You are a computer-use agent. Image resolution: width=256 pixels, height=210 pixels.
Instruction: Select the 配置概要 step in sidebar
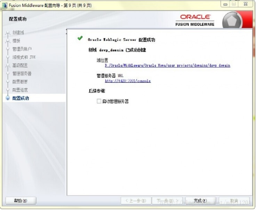[x=20, y=82]
